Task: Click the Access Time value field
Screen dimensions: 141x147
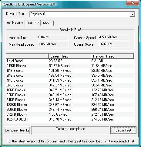Action: click(x=53, y=37)
